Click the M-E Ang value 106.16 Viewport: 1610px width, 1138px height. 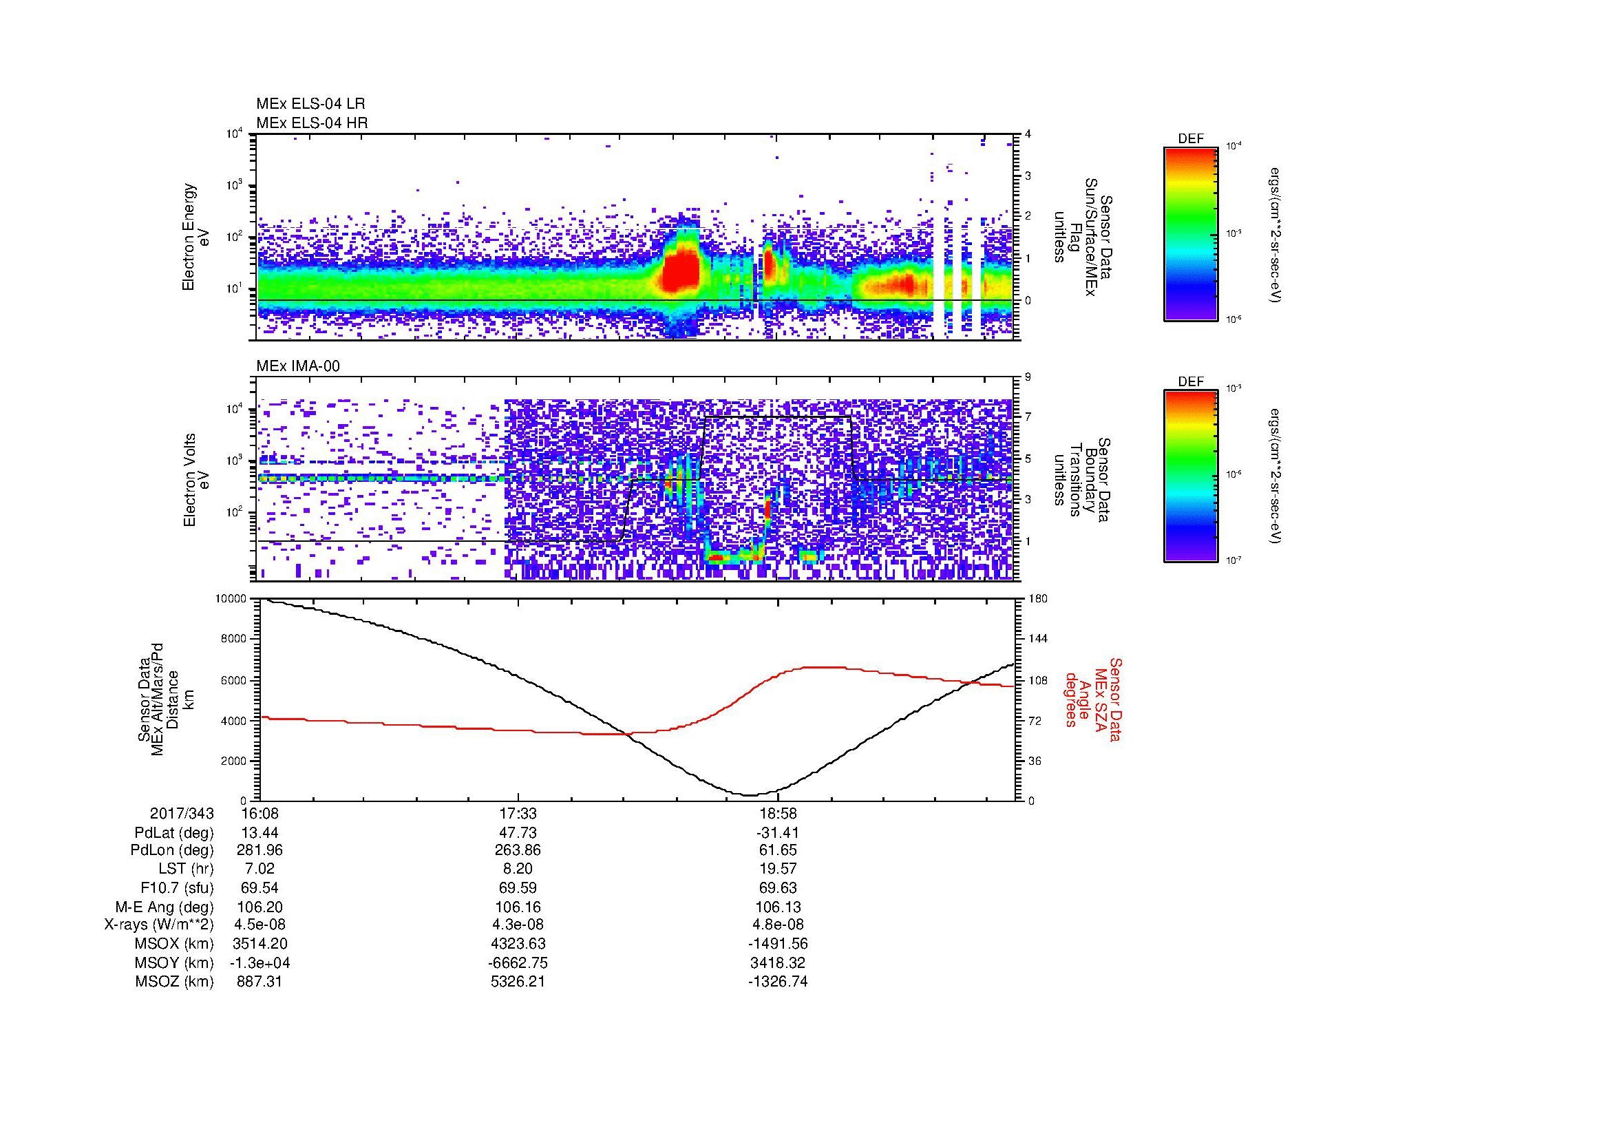pyautogui.click(x=518, y=907)
